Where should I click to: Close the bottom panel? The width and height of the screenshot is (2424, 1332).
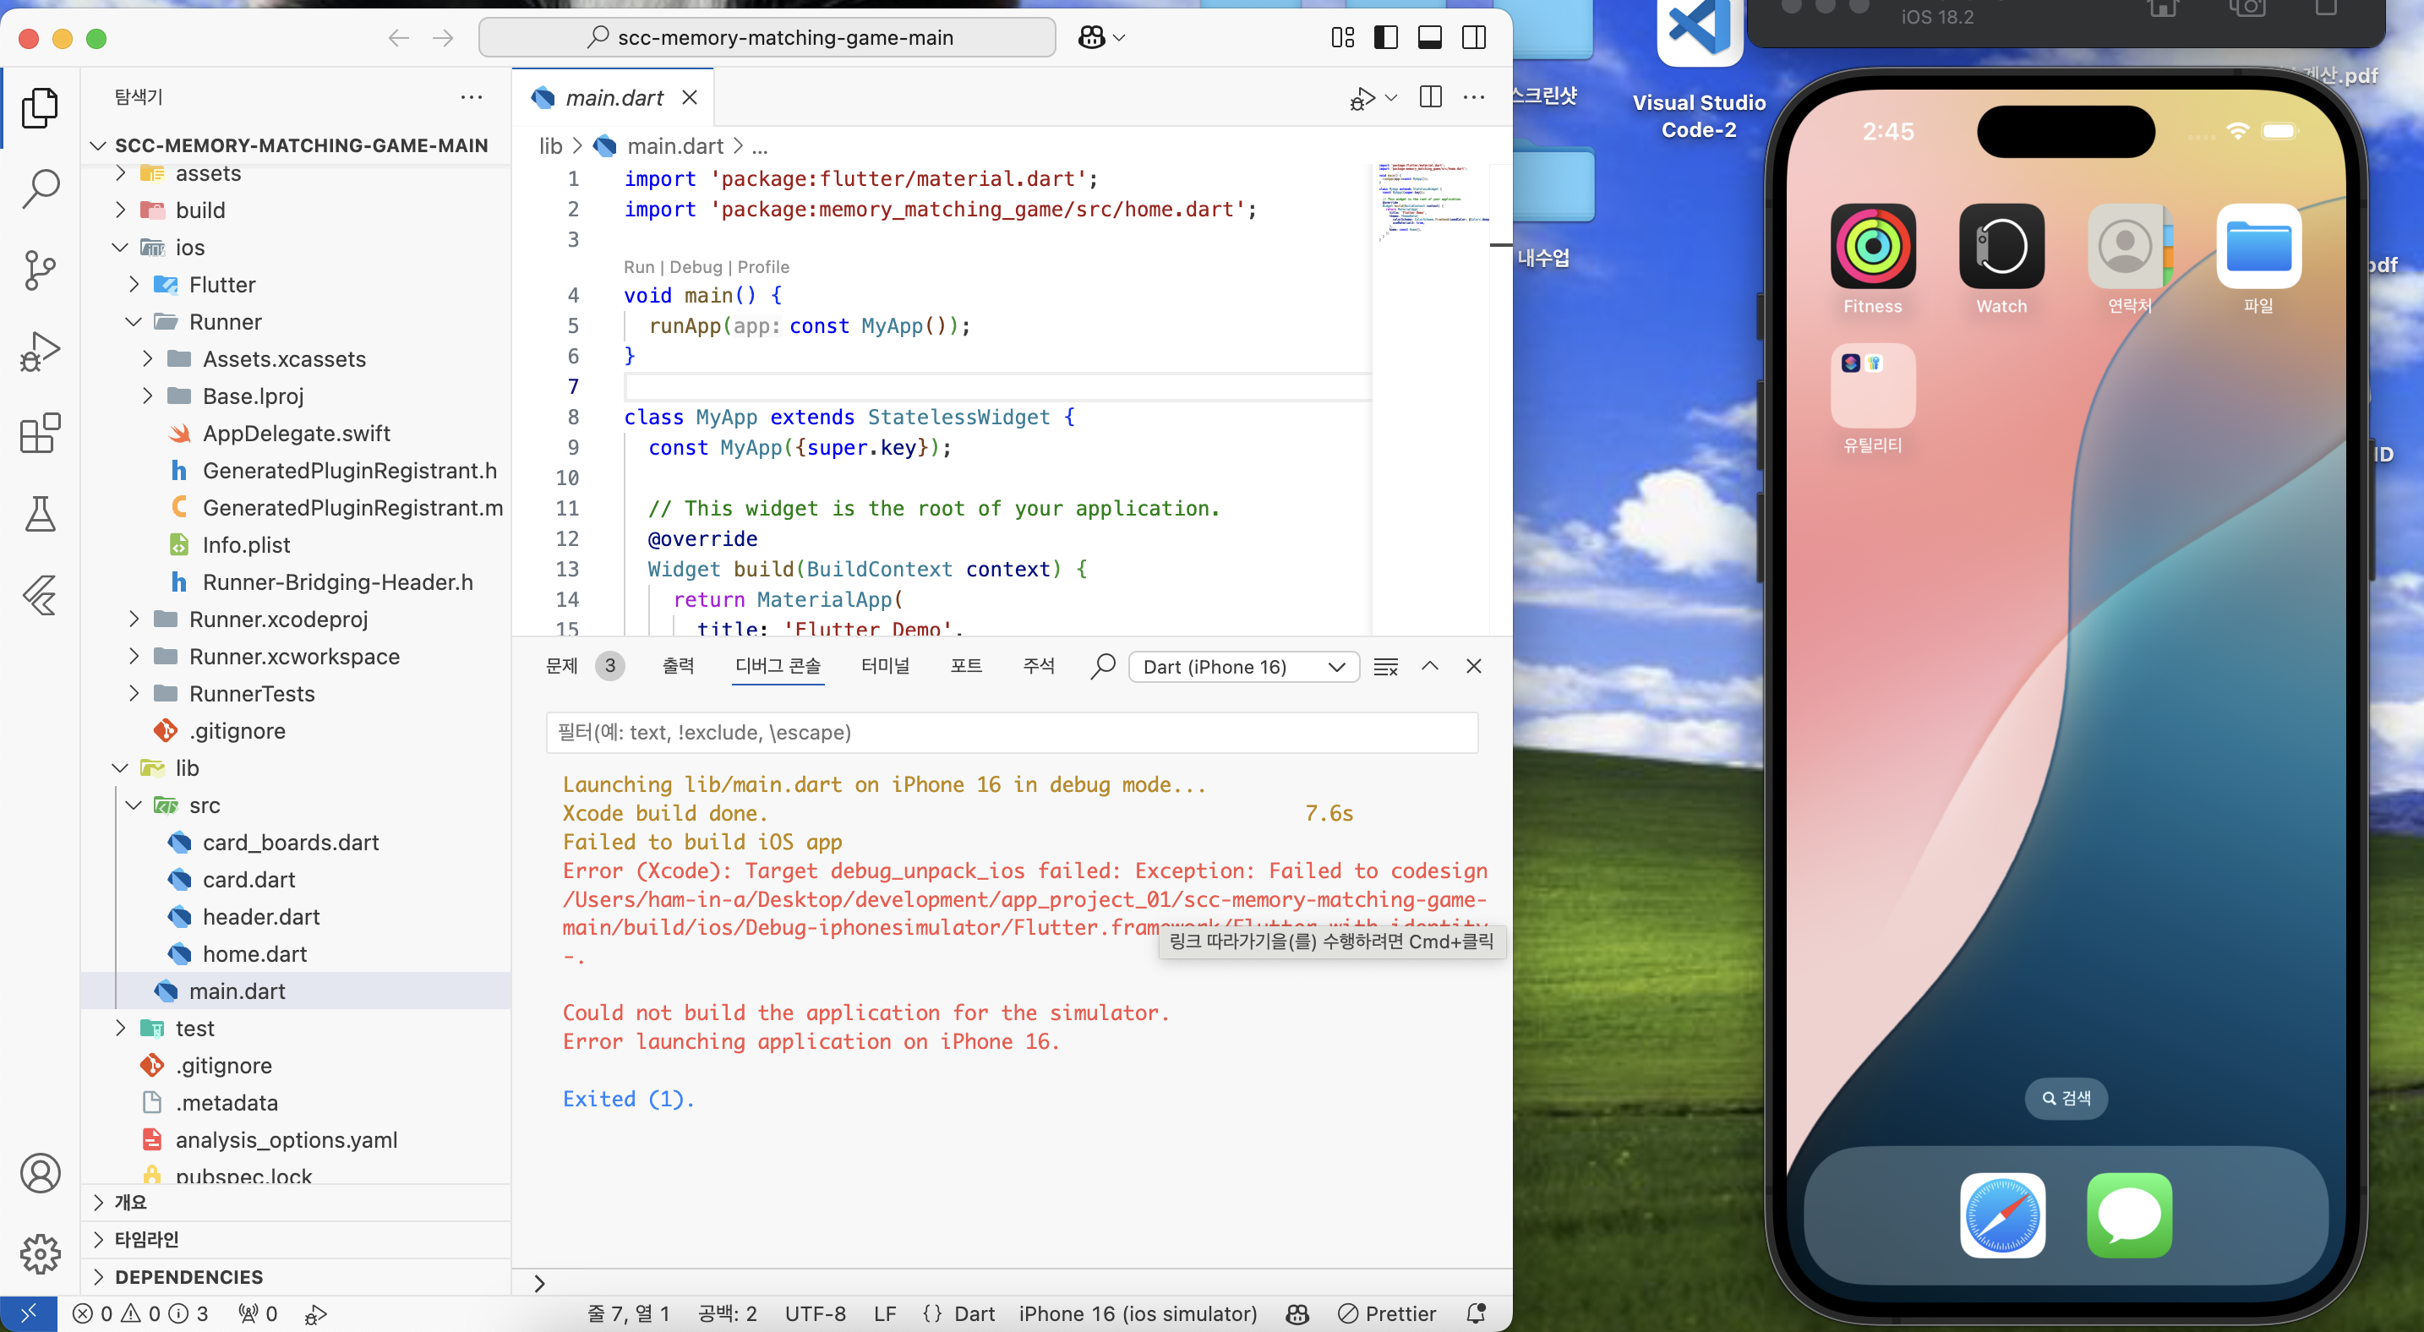click(x=1474, y=666)
